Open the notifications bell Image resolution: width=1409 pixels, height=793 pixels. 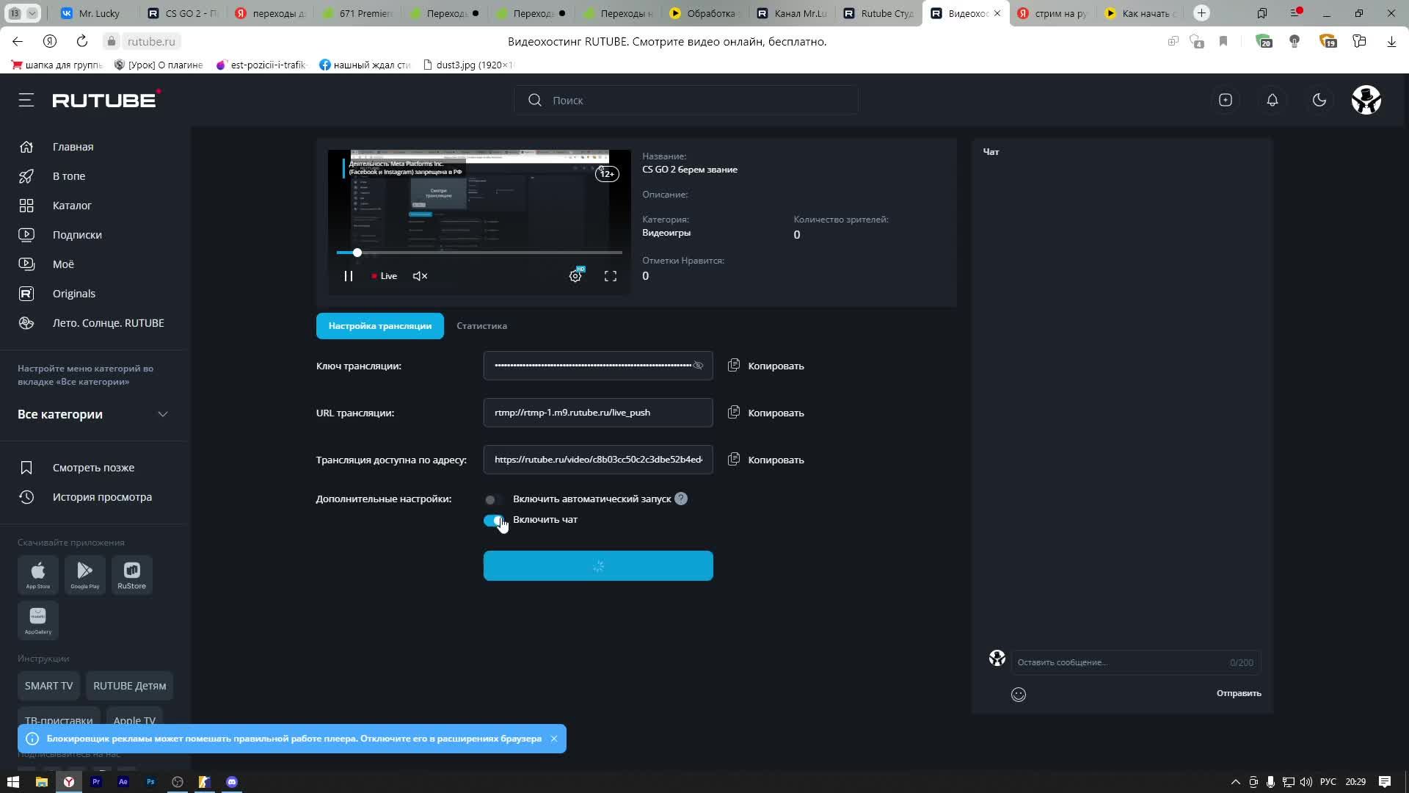pyautogui.click(x=1272, y=100)
